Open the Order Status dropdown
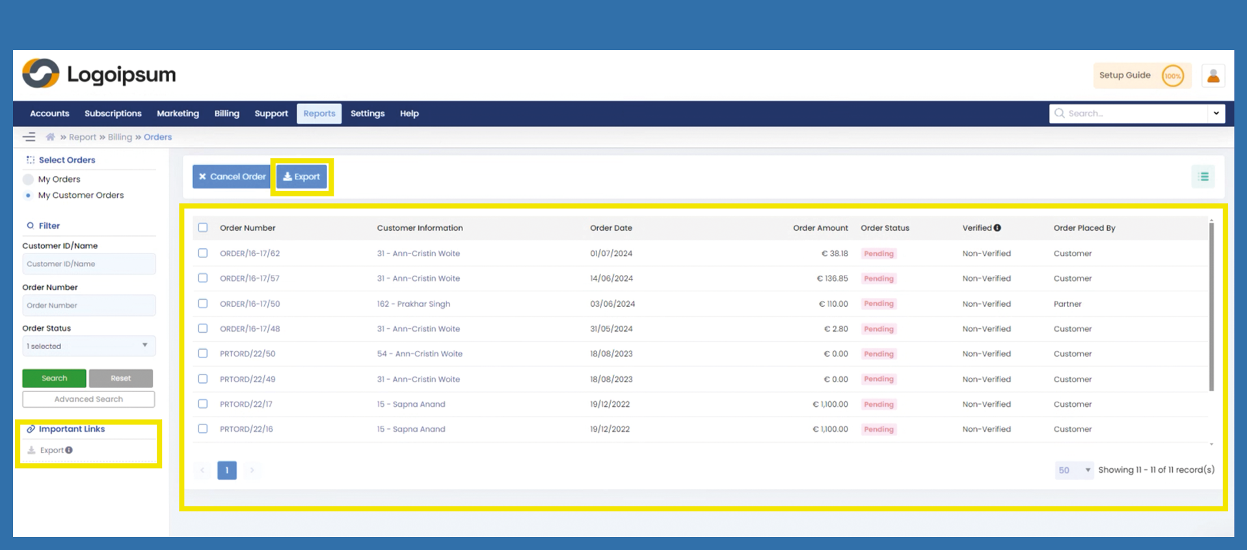 pos(88,346)
